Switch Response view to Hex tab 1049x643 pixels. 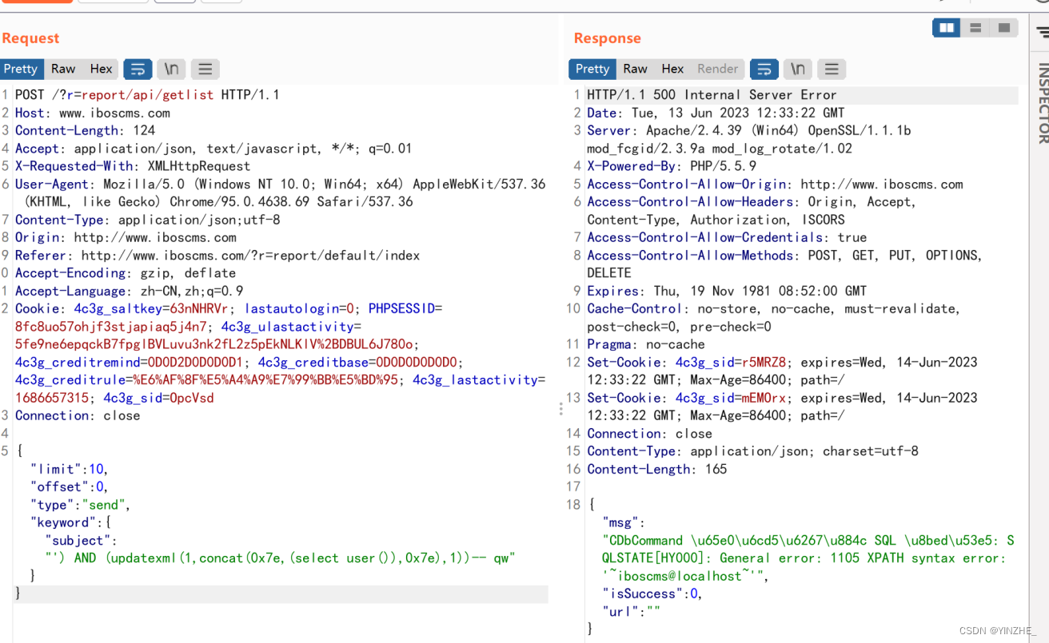pyautogui.click(x=672, y=69)
